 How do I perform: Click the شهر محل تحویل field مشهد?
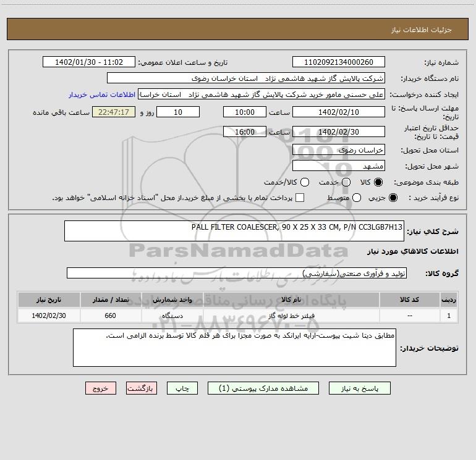pos(338,166)
